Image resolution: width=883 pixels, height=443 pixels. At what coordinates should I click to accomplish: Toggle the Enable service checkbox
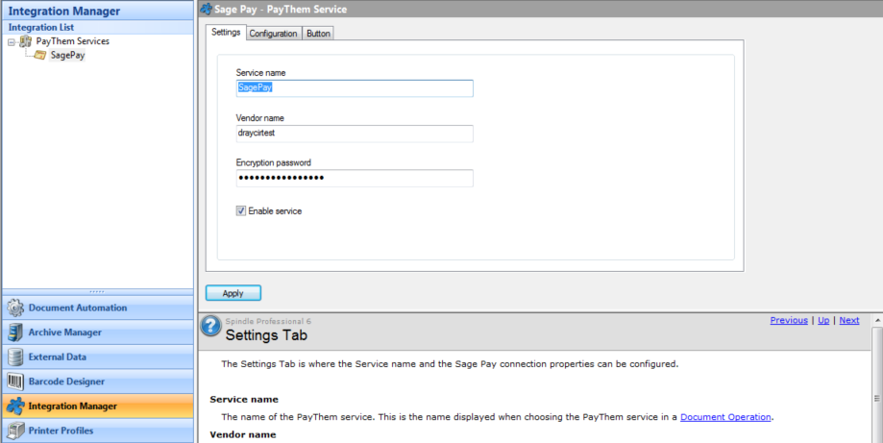point(241,211)
